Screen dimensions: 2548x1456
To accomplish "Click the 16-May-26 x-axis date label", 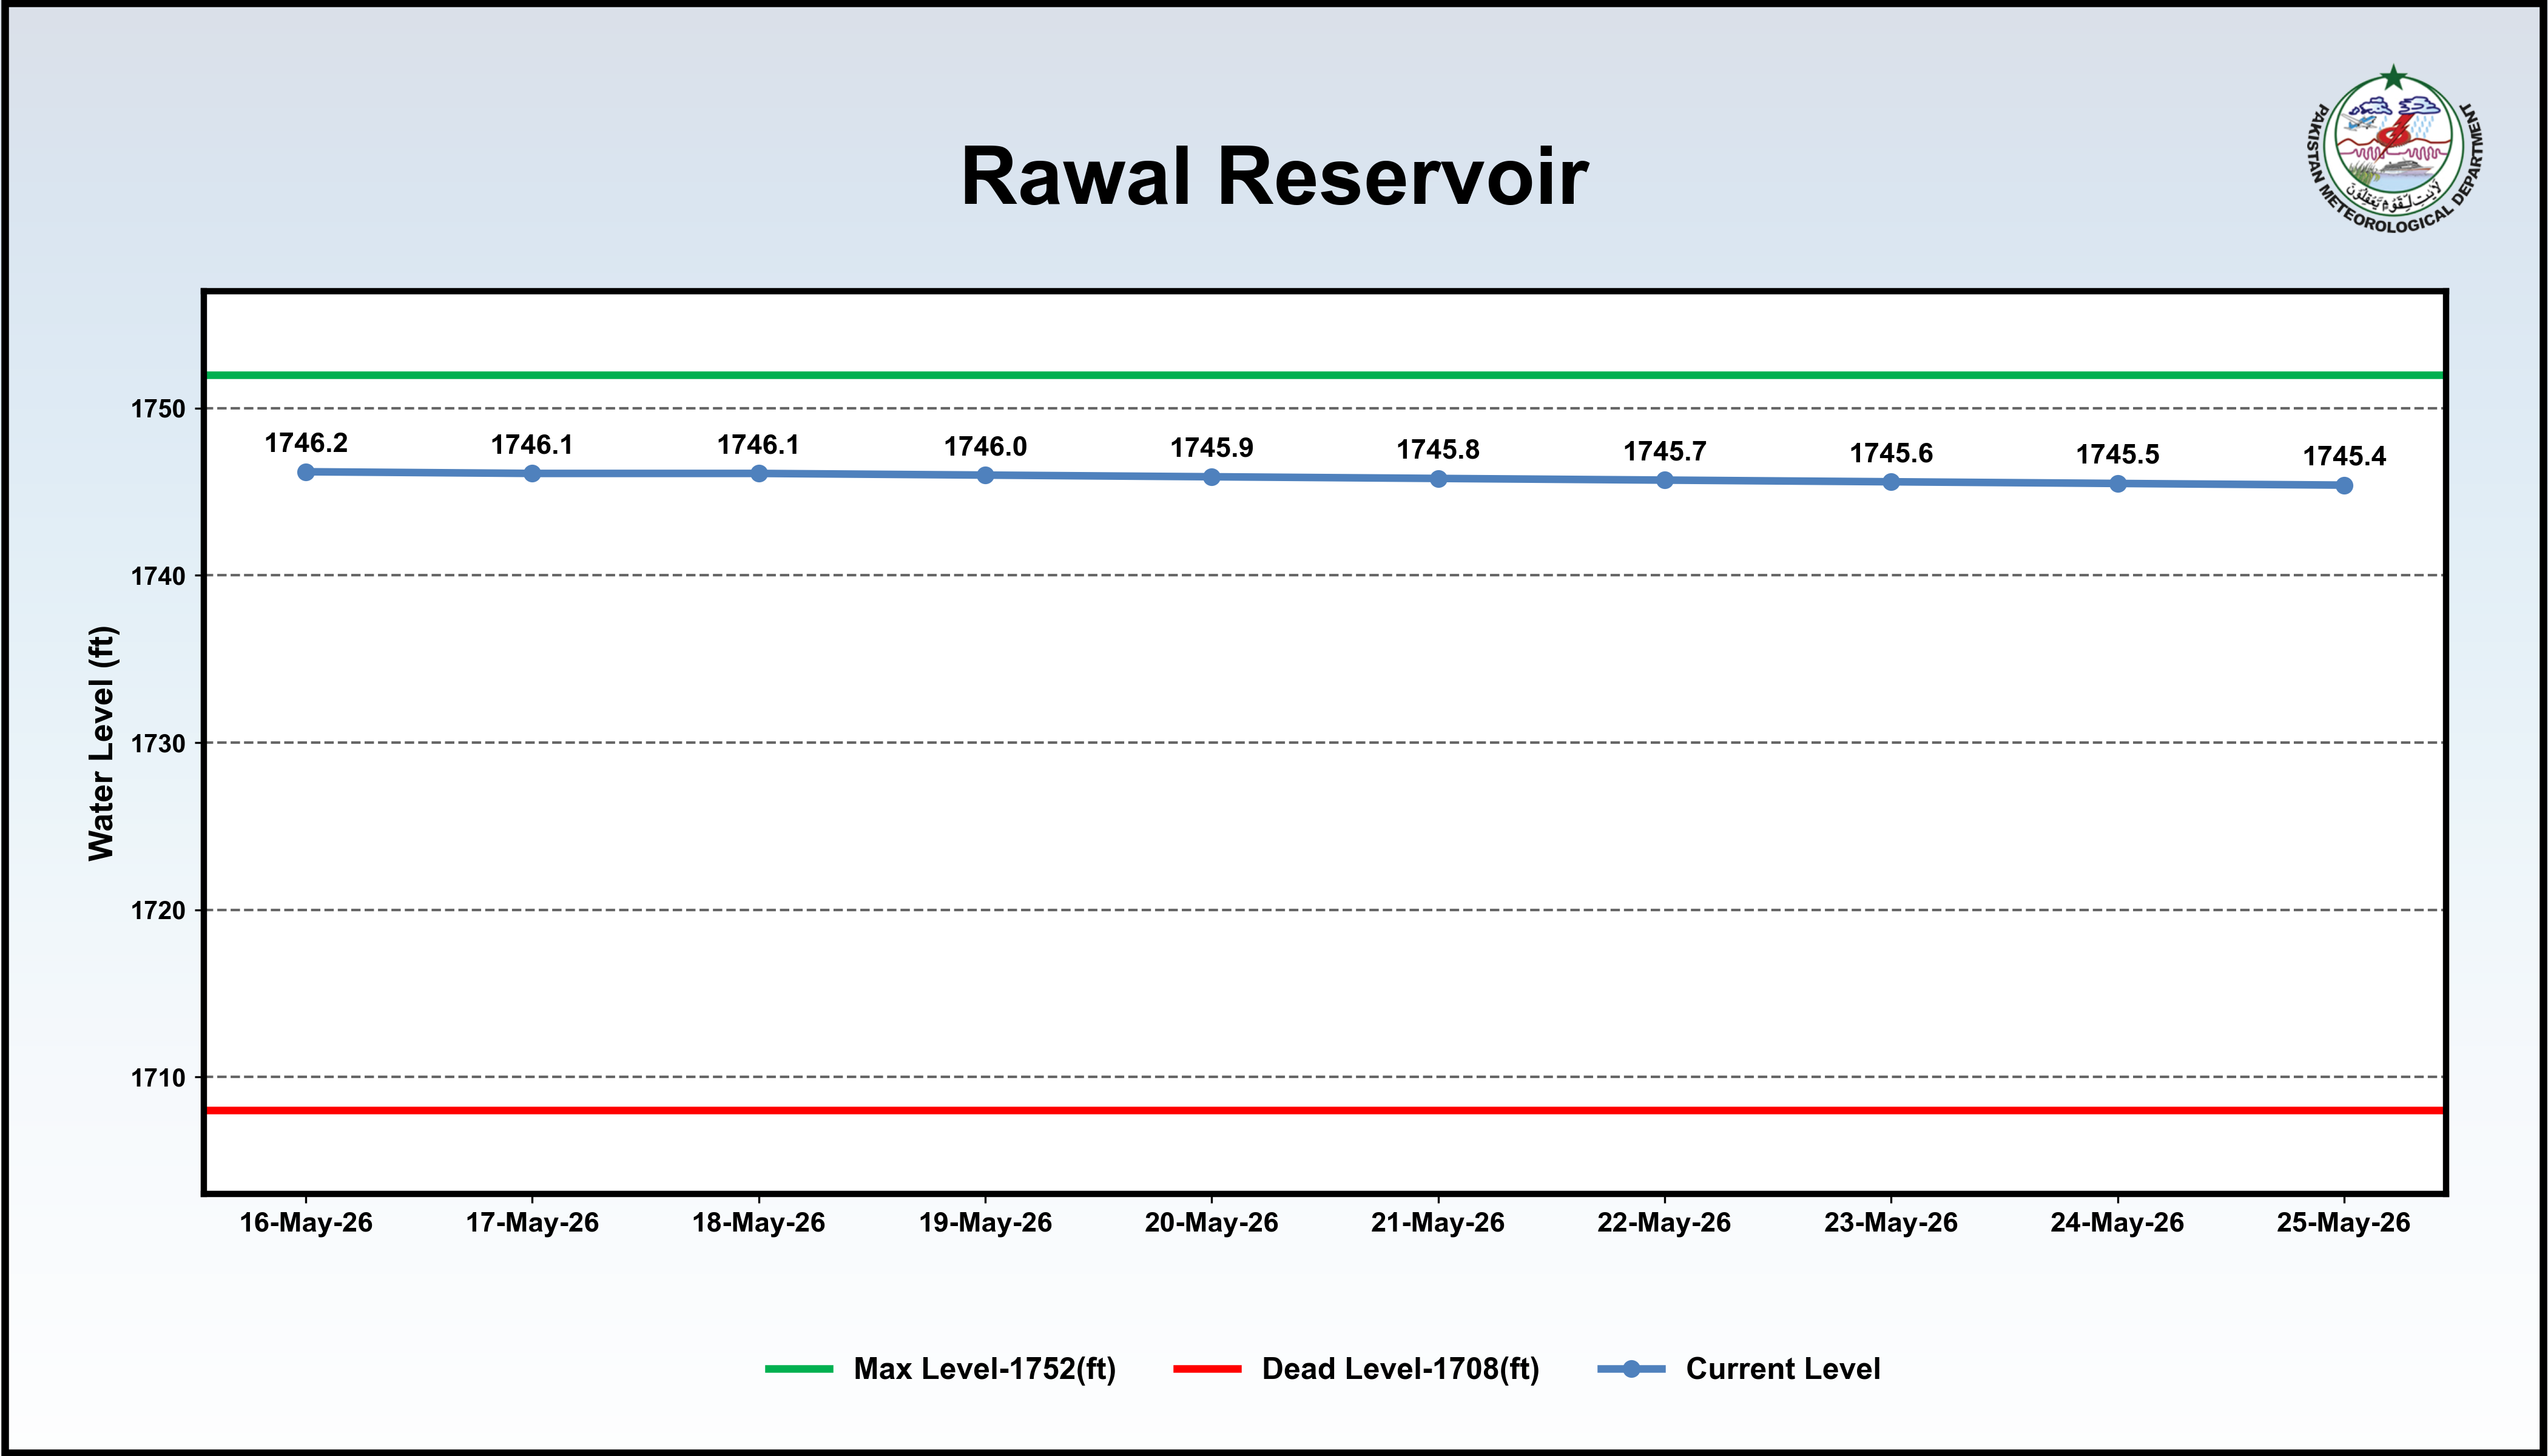I will tap(306, 1223).
